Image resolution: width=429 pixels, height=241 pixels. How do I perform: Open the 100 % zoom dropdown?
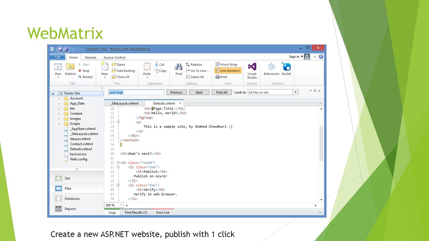coord(121,205)
